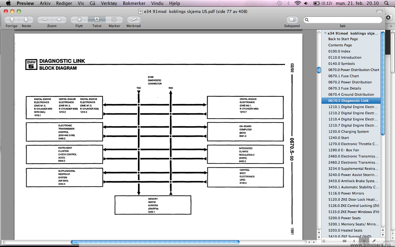395x247 pixels.
Task: Switch the sidebar to thumbnail grid view
Action: (344, 241)
